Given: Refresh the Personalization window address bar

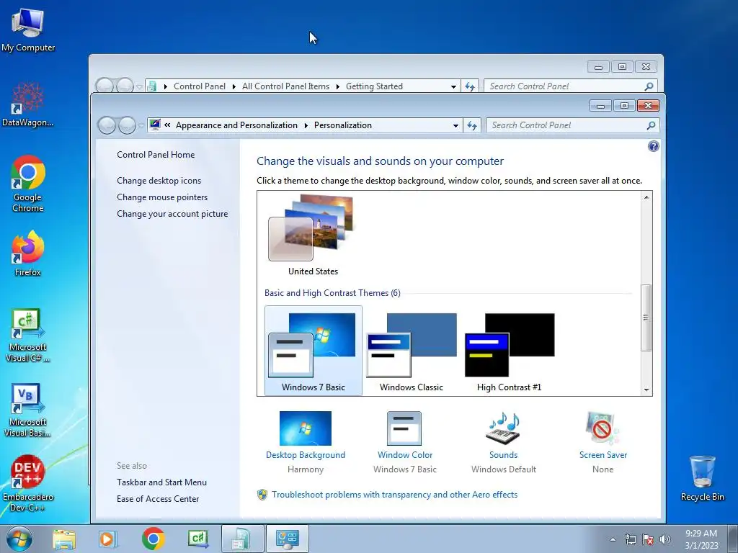Looking at the screenshot, I should click(472, 125).
